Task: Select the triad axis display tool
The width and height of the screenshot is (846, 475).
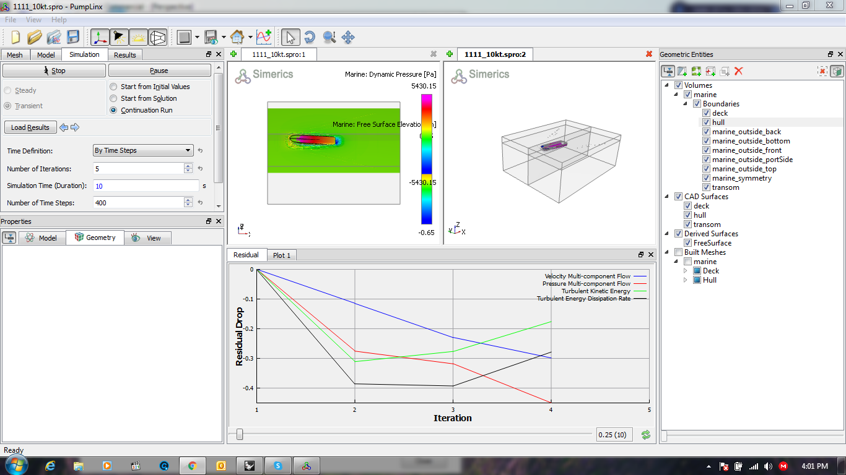Action: click(x=100, y=37)
